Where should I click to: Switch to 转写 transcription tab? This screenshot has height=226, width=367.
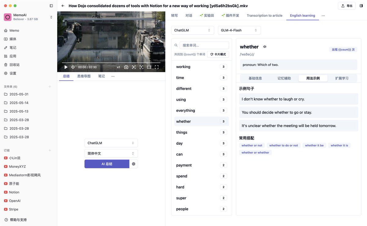click(x=174, y=16)
